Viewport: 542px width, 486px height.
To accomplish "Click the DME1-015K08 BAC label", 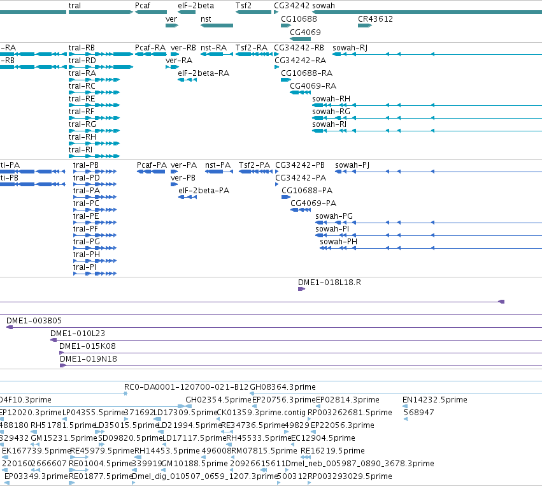I will (x=87, y=346).
